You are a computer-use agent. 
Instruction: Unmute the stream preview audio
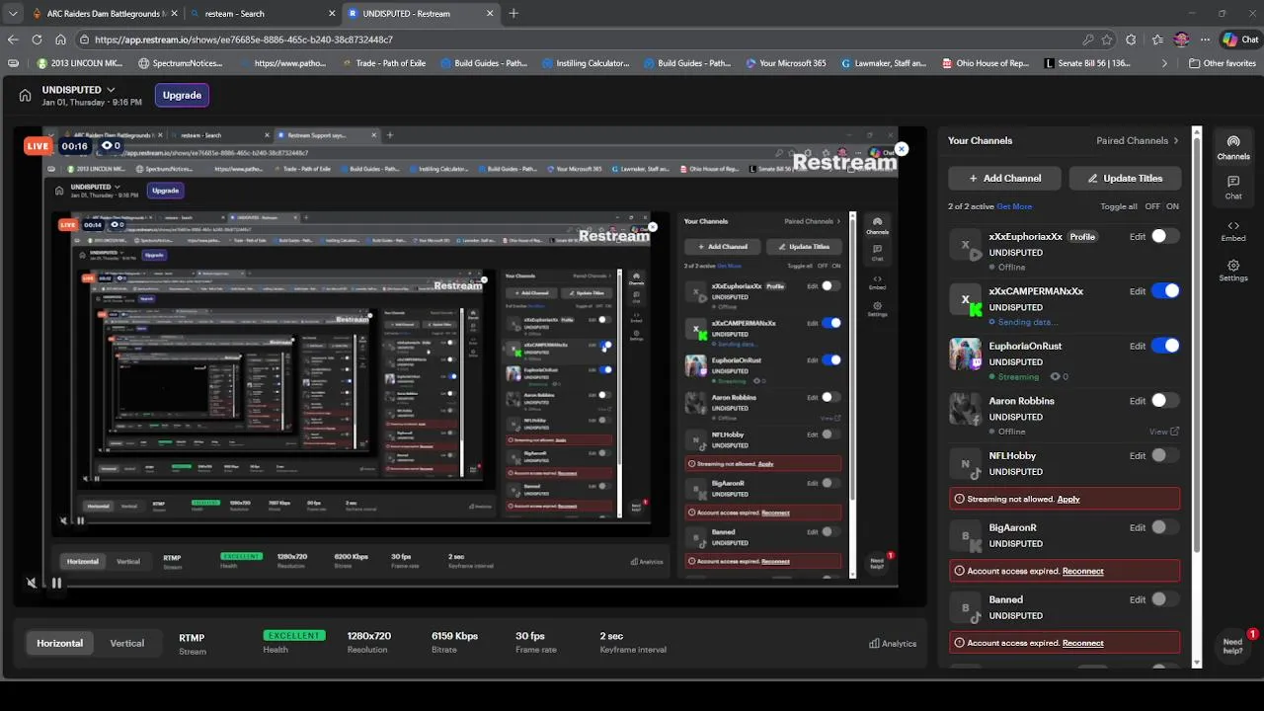(32, 583)
